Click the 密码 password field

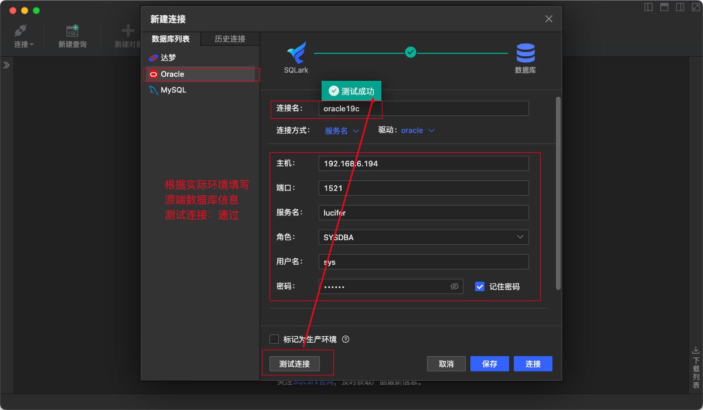391,286
